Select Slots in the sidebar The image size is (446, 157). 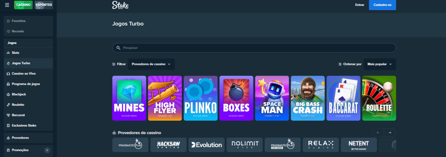click(29, 53)
